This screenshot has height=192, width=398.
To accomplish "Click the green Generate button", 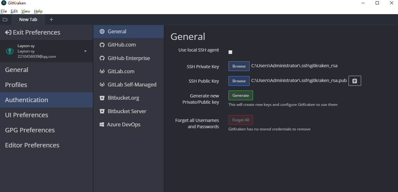I will [x=240, y=95].
